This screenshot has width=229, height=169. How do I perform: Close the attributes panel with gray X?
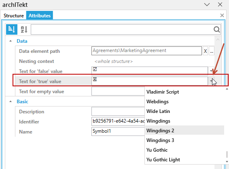pos(222,15)
